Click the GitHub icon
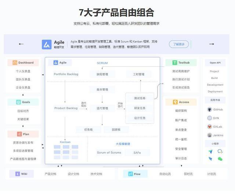The image size is (235, 194). 210,109
